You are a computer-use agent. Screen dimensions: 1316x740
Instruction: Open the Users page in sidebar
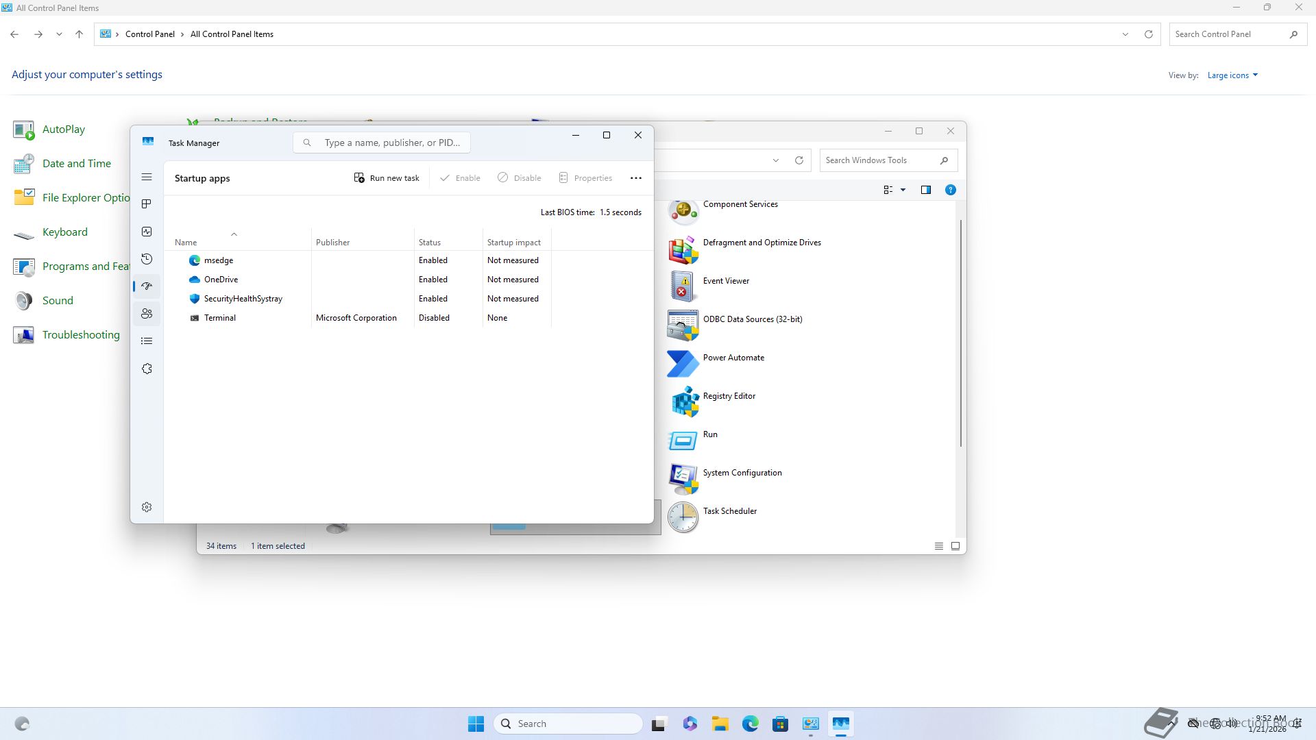(x=147, y=314)
